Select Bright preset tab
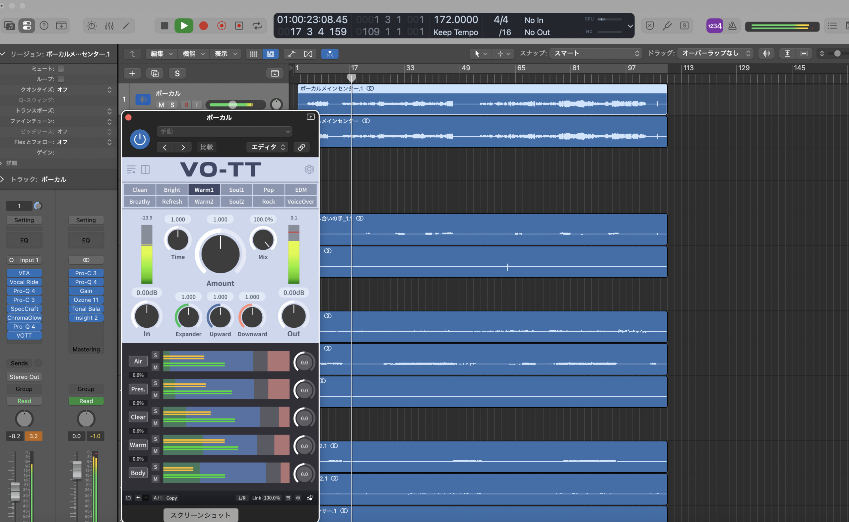Viewport: 849px width, 522px height. [172, 190]
